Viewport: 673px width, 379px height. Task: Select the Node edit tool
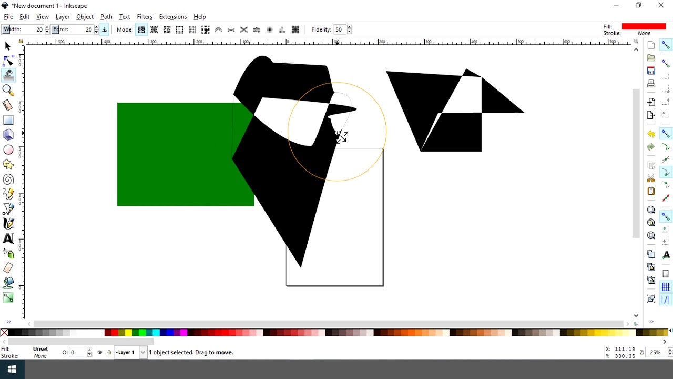(x=8, y=61)
